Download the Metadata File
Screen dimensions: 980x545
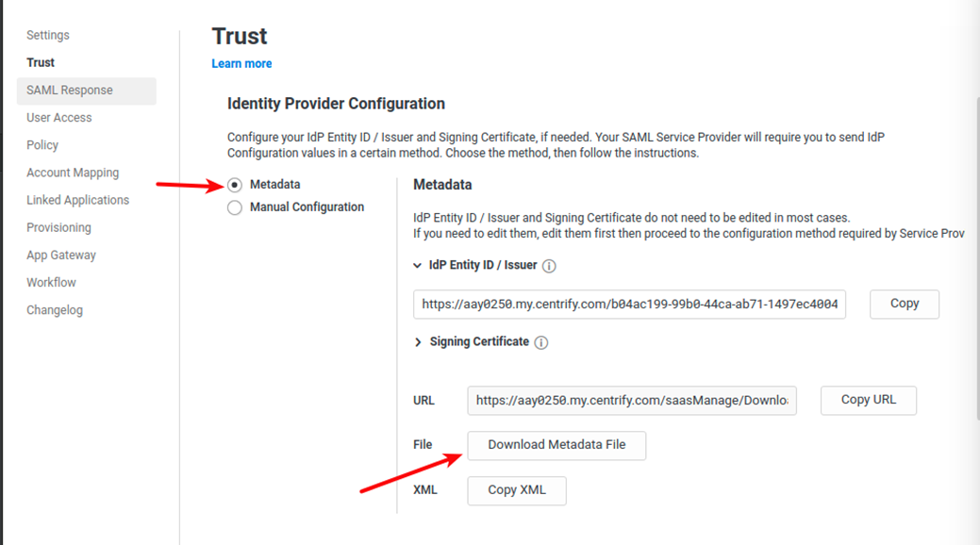click(556, 445)
